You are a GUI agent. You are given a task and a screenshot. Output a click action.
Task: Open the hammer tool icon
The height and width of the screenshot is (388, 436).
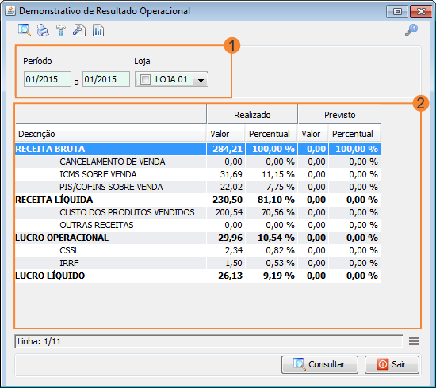tap(61, 30)
